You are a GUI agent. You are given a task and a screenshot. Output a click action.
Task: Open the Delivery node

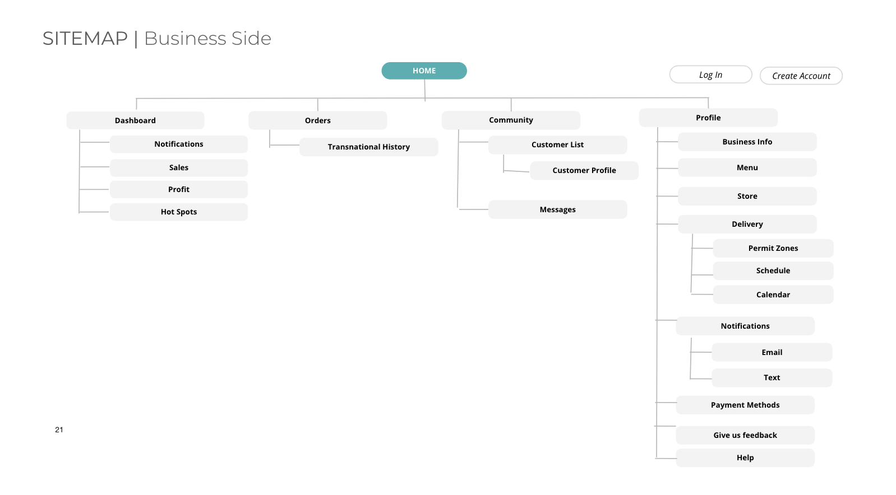[x=747, y=224]
